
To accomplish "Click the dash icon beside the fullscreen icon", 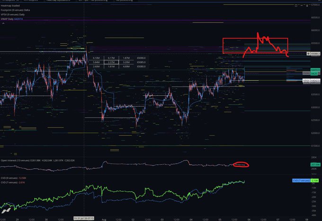I will pos(302,6).
